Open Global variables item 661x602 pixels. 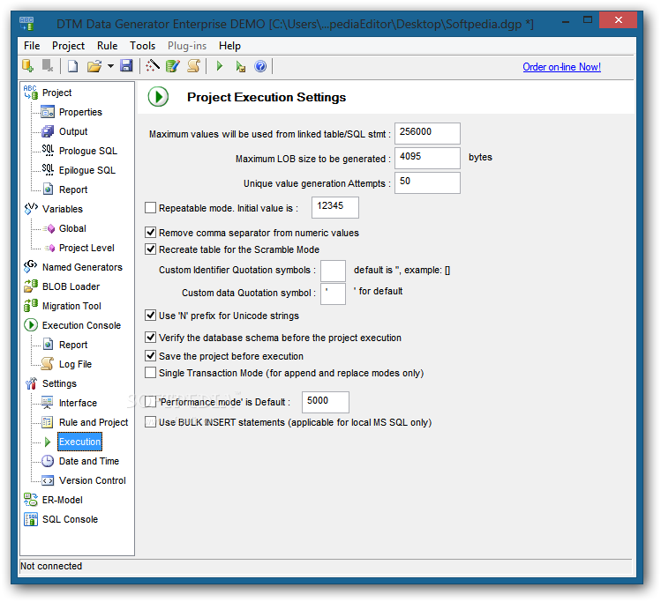72,228
